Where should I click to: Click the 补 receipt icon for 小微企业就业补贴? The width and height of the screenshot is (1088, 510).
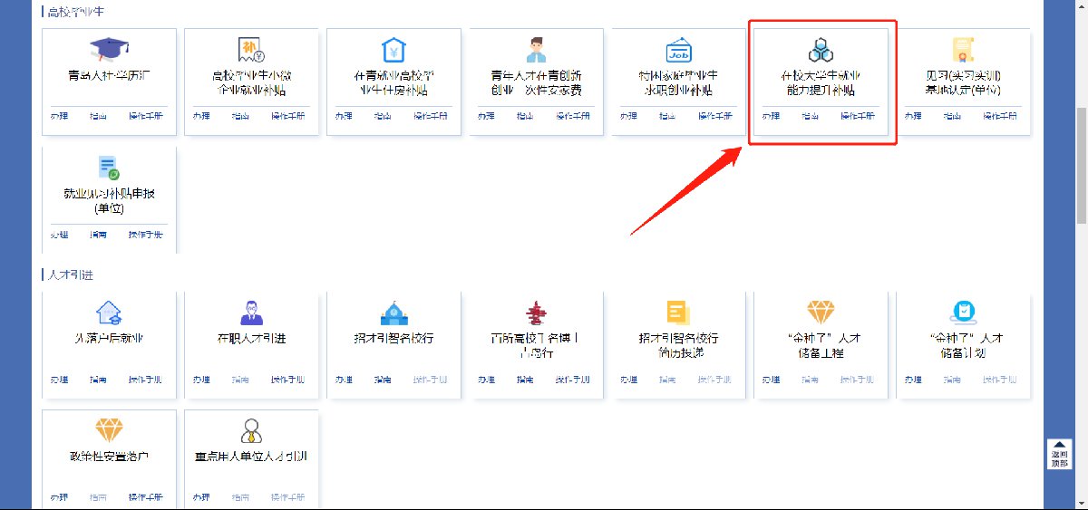click(251, 49)
